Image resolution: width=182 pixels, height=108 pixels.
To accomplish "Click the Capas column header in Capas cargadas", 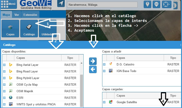I will pyautogui.click(x=139, y=96).
